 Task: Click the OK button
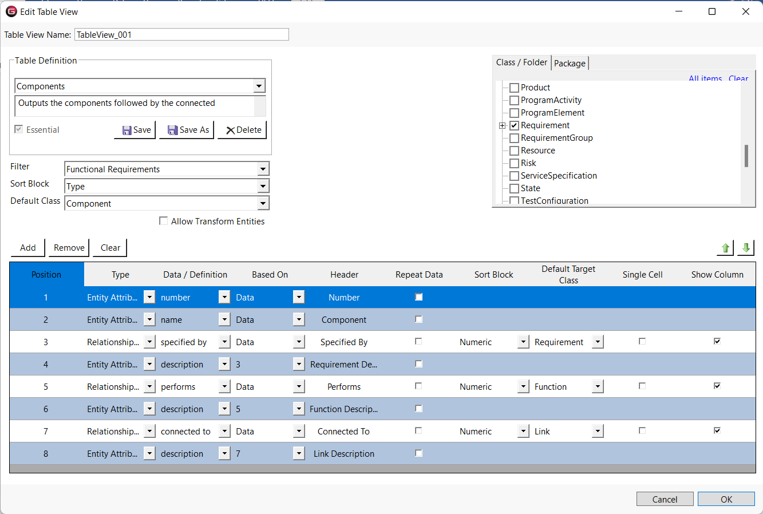[726, 499]
